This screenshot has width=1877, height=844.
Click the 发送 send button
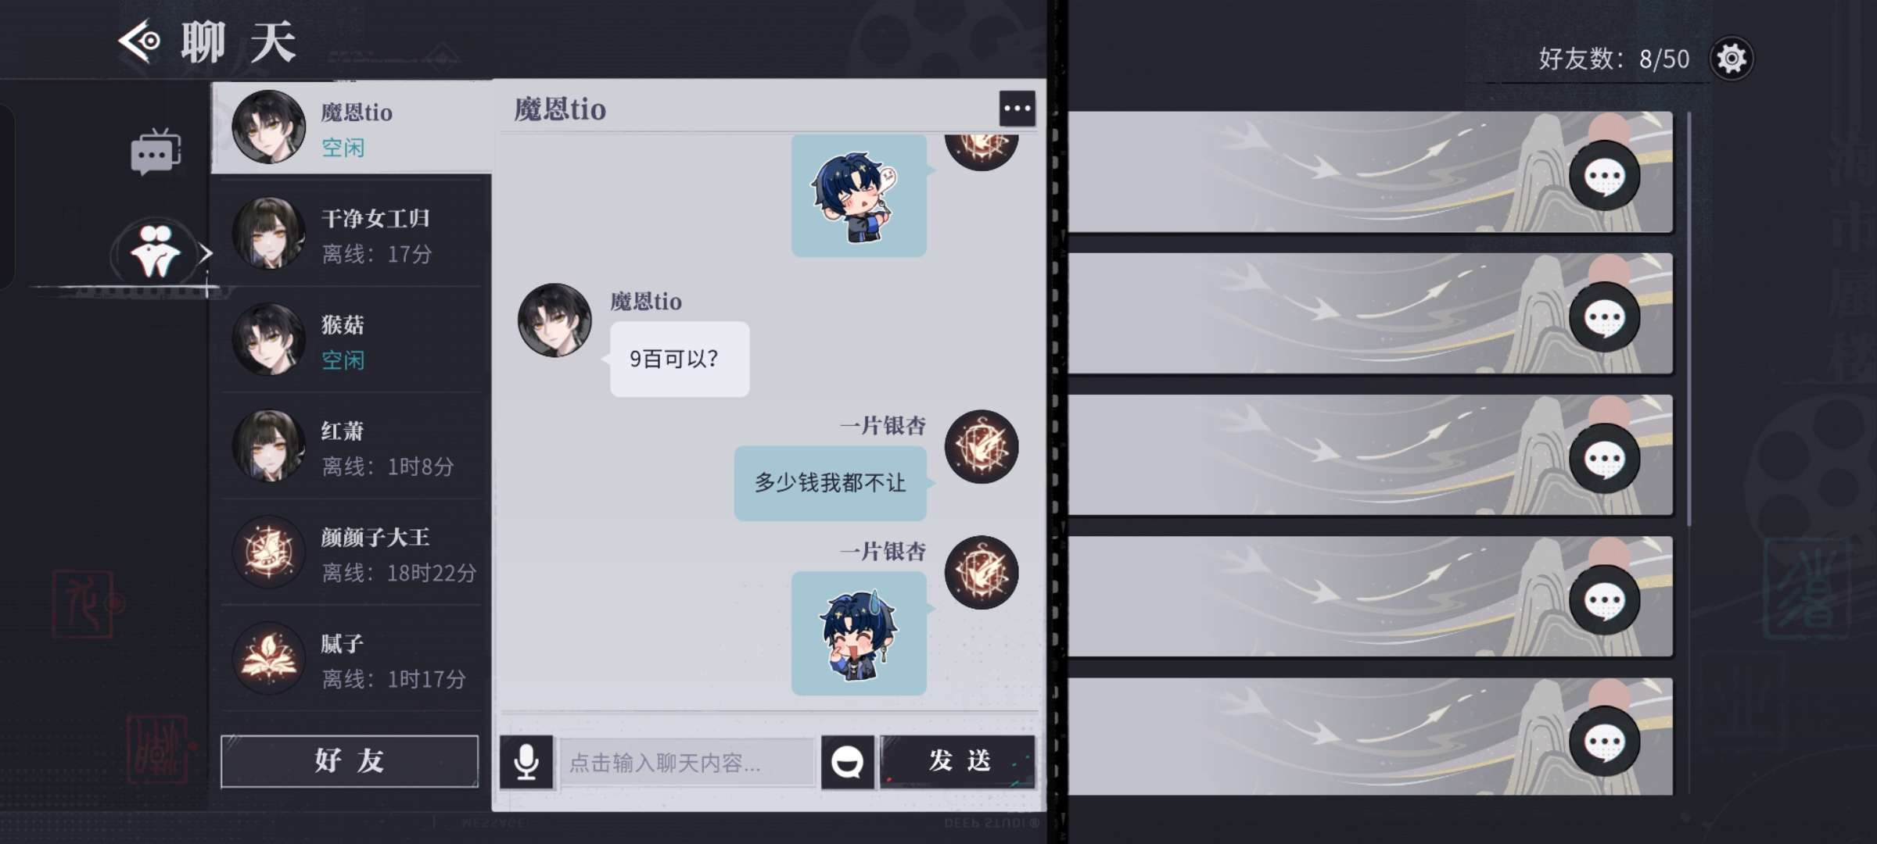tap(958, 762)
